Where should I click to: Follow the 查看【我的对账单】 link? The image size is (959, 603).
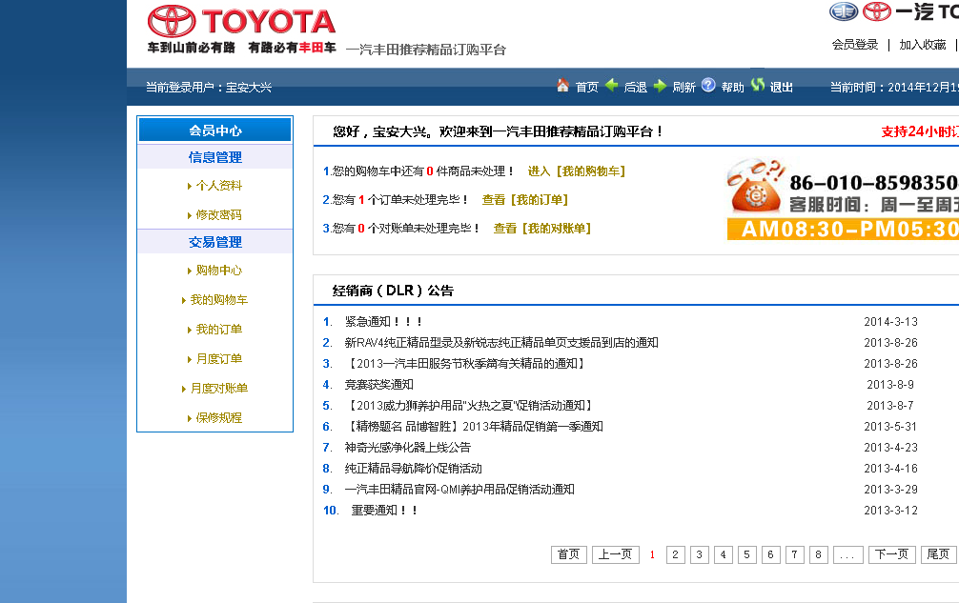click(x=541, y=229)
